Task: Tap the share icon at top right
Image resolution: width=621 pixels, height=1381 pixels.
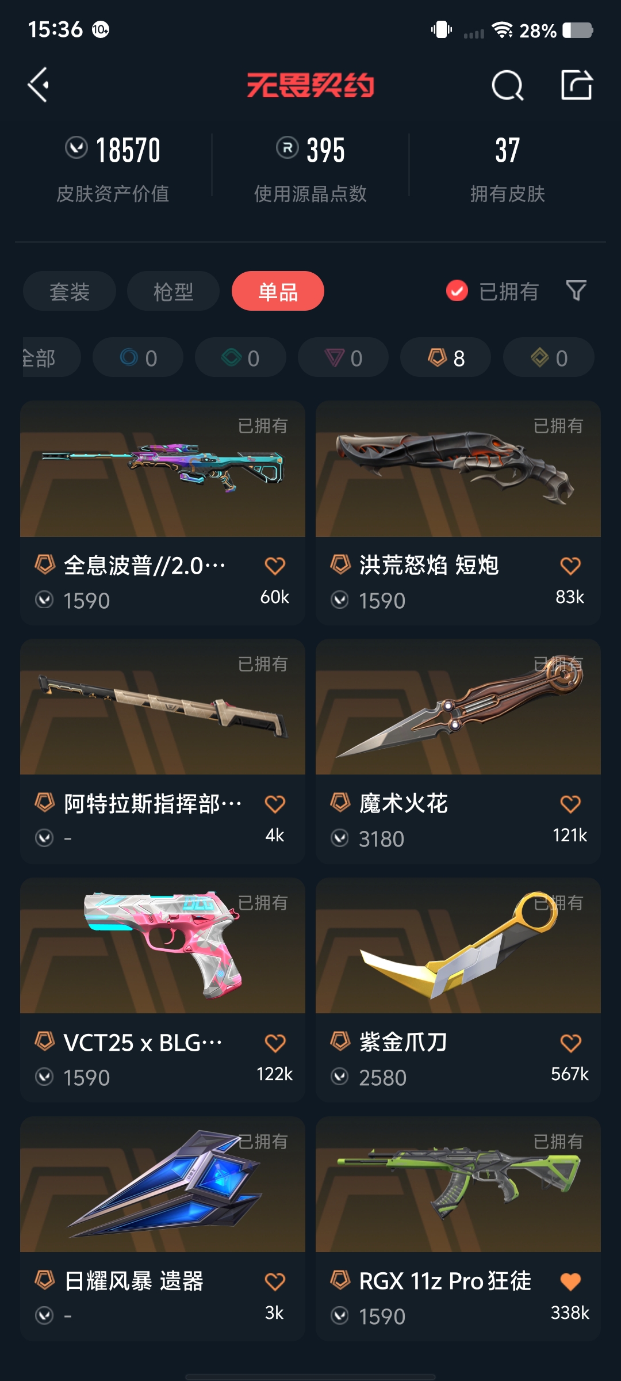Action: point(576,85)
